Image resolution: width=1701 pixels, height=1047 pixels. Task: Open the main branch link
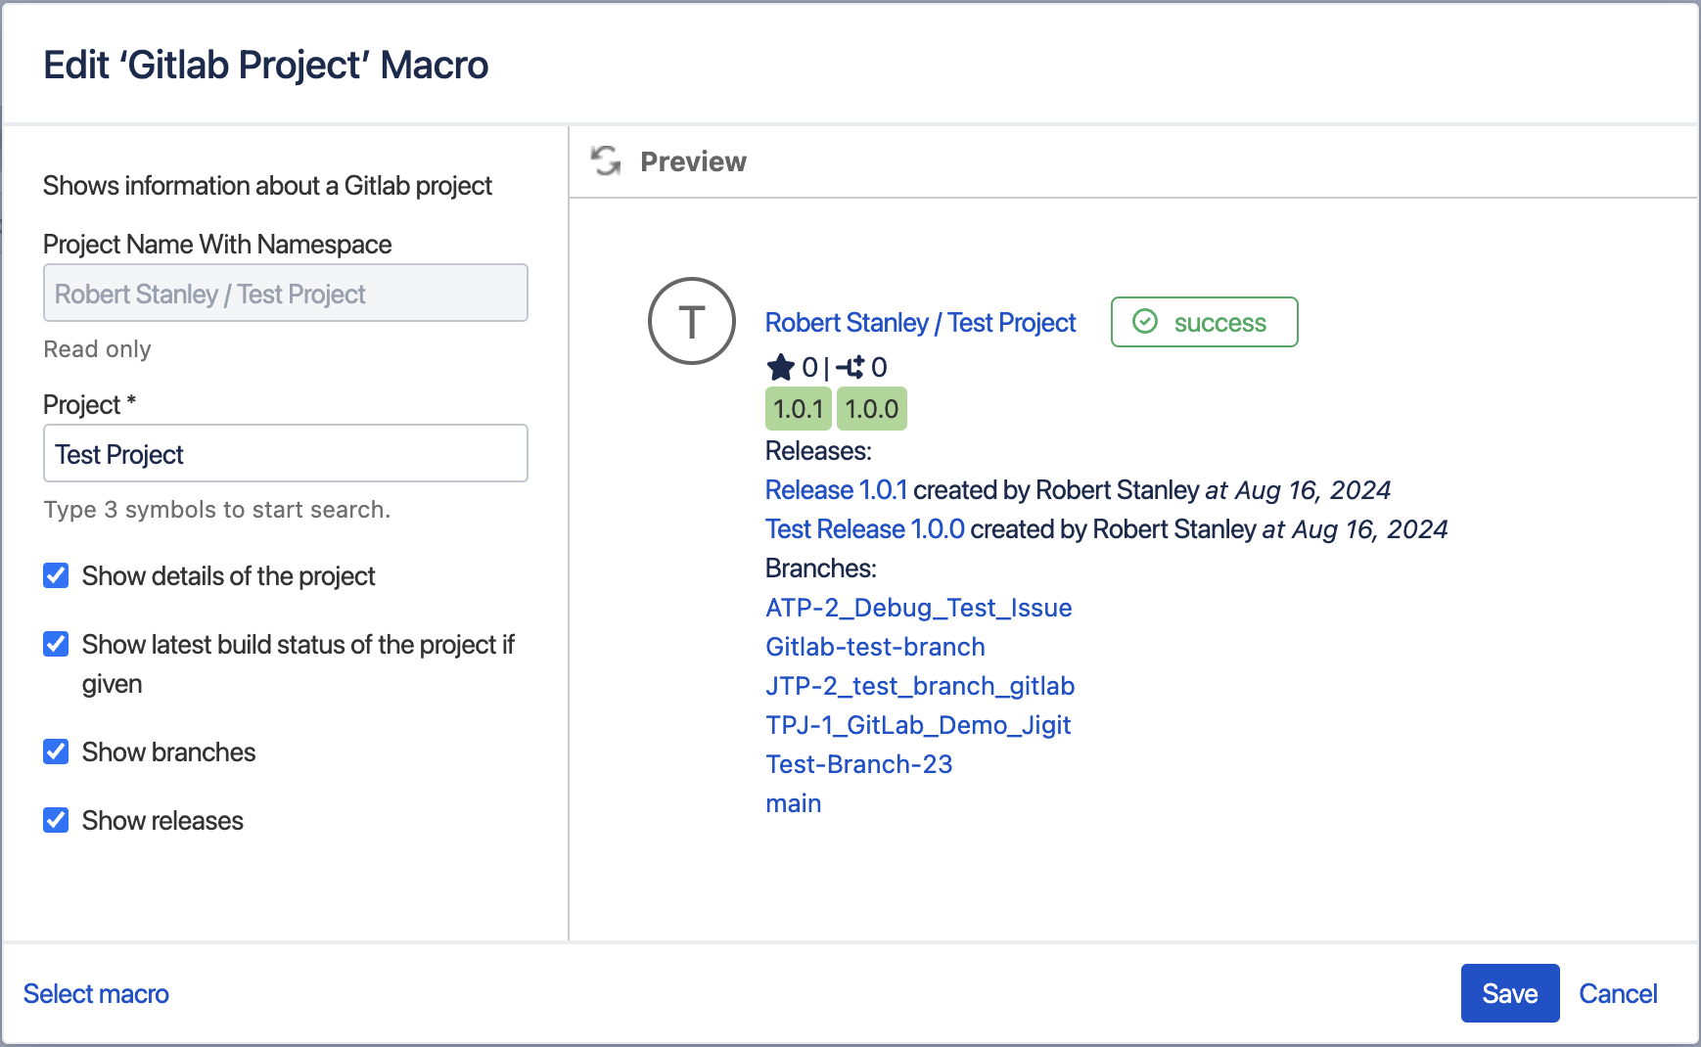[793, 803]
